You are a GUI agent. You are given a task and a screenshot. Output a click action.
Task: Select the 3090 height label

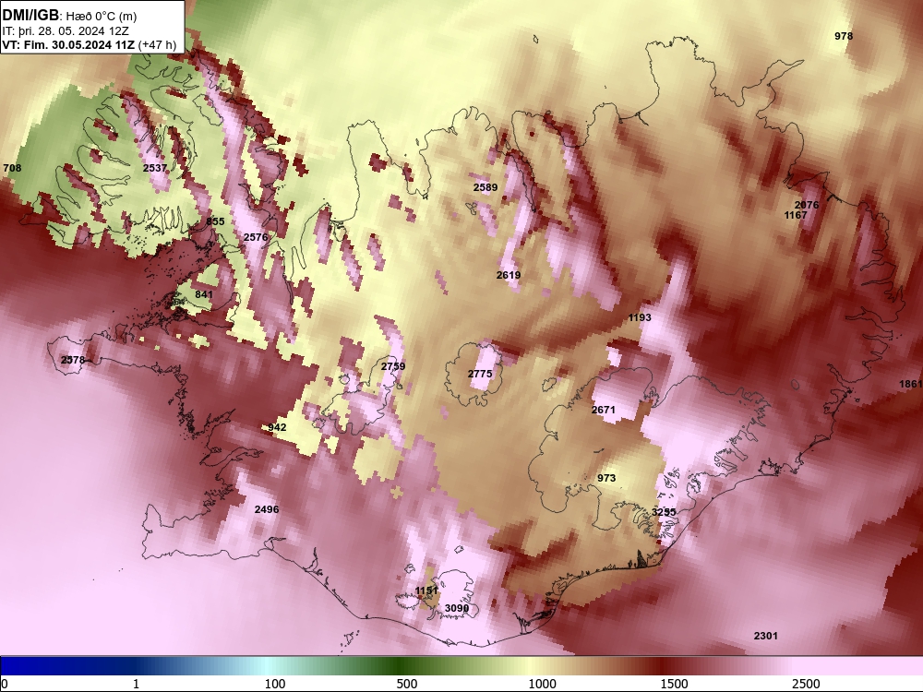click(x=457, y=608)
